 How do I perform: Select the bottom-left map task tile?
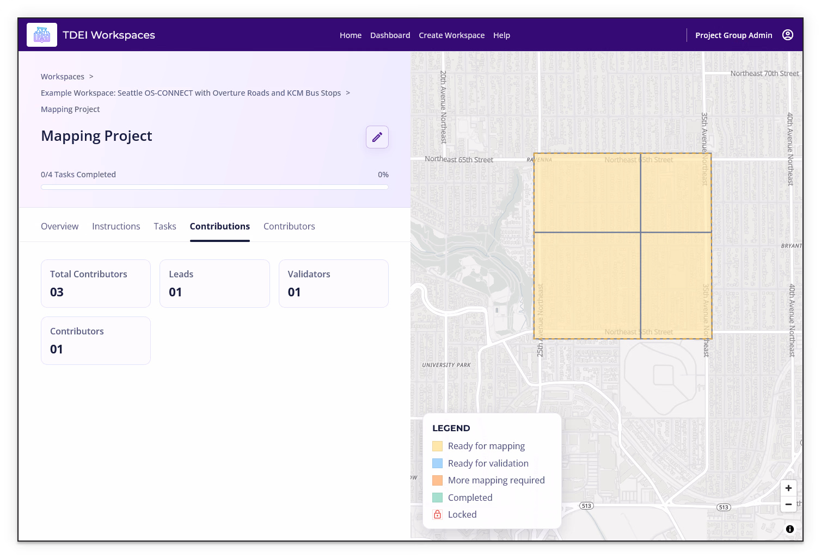[587, 286]
